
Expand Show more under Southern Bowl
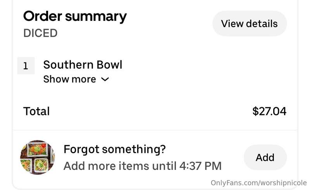(76, 79)
